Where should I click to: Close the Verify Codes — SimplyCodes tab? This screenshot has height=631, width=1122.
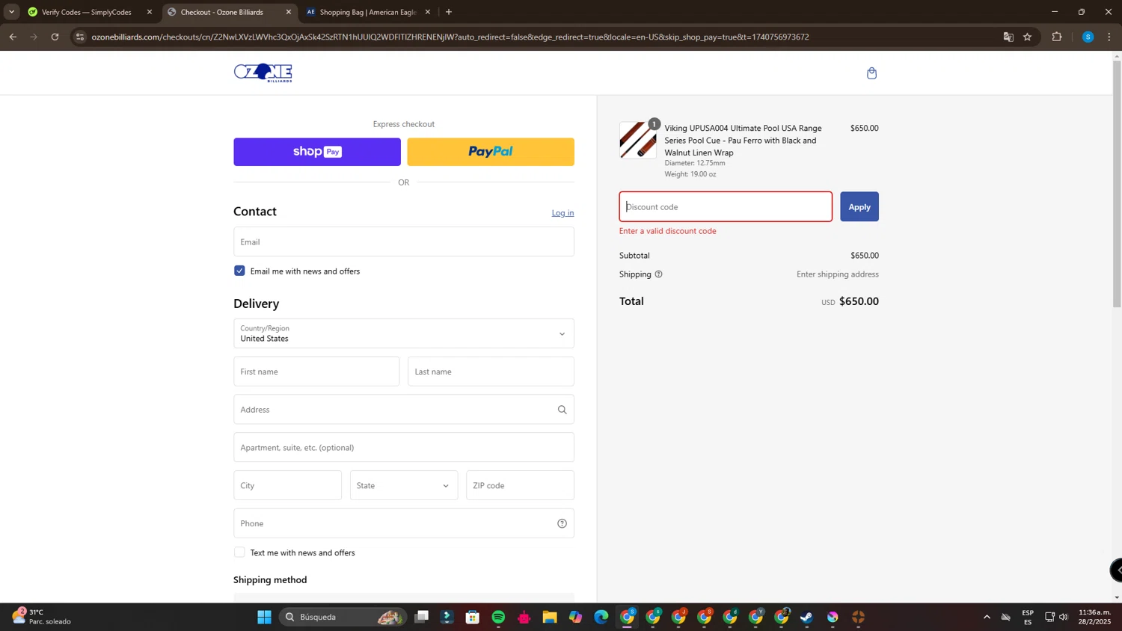(x=150, y=12)
